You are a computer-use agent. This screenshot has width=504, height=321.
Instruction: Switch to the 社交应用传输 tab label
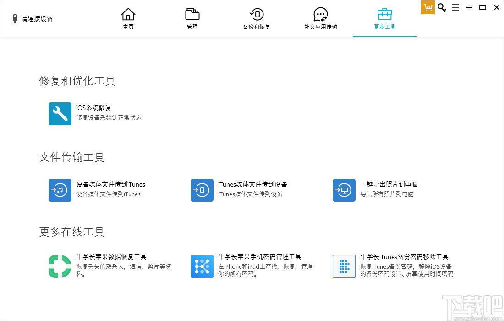[320, 27]
